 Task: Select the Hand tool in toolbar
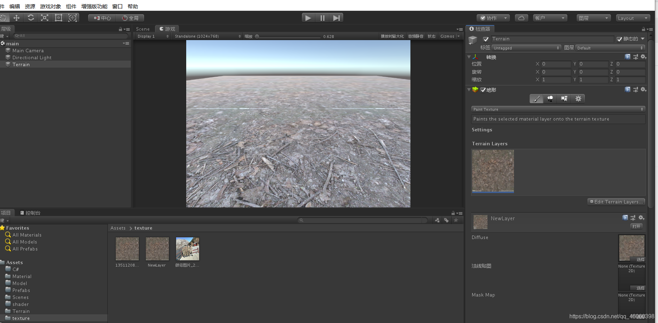point(3,18)
